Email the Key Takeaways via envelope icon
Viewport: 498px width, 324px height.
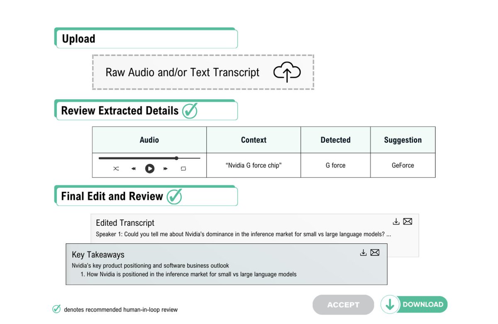click(x=375, y=253)
